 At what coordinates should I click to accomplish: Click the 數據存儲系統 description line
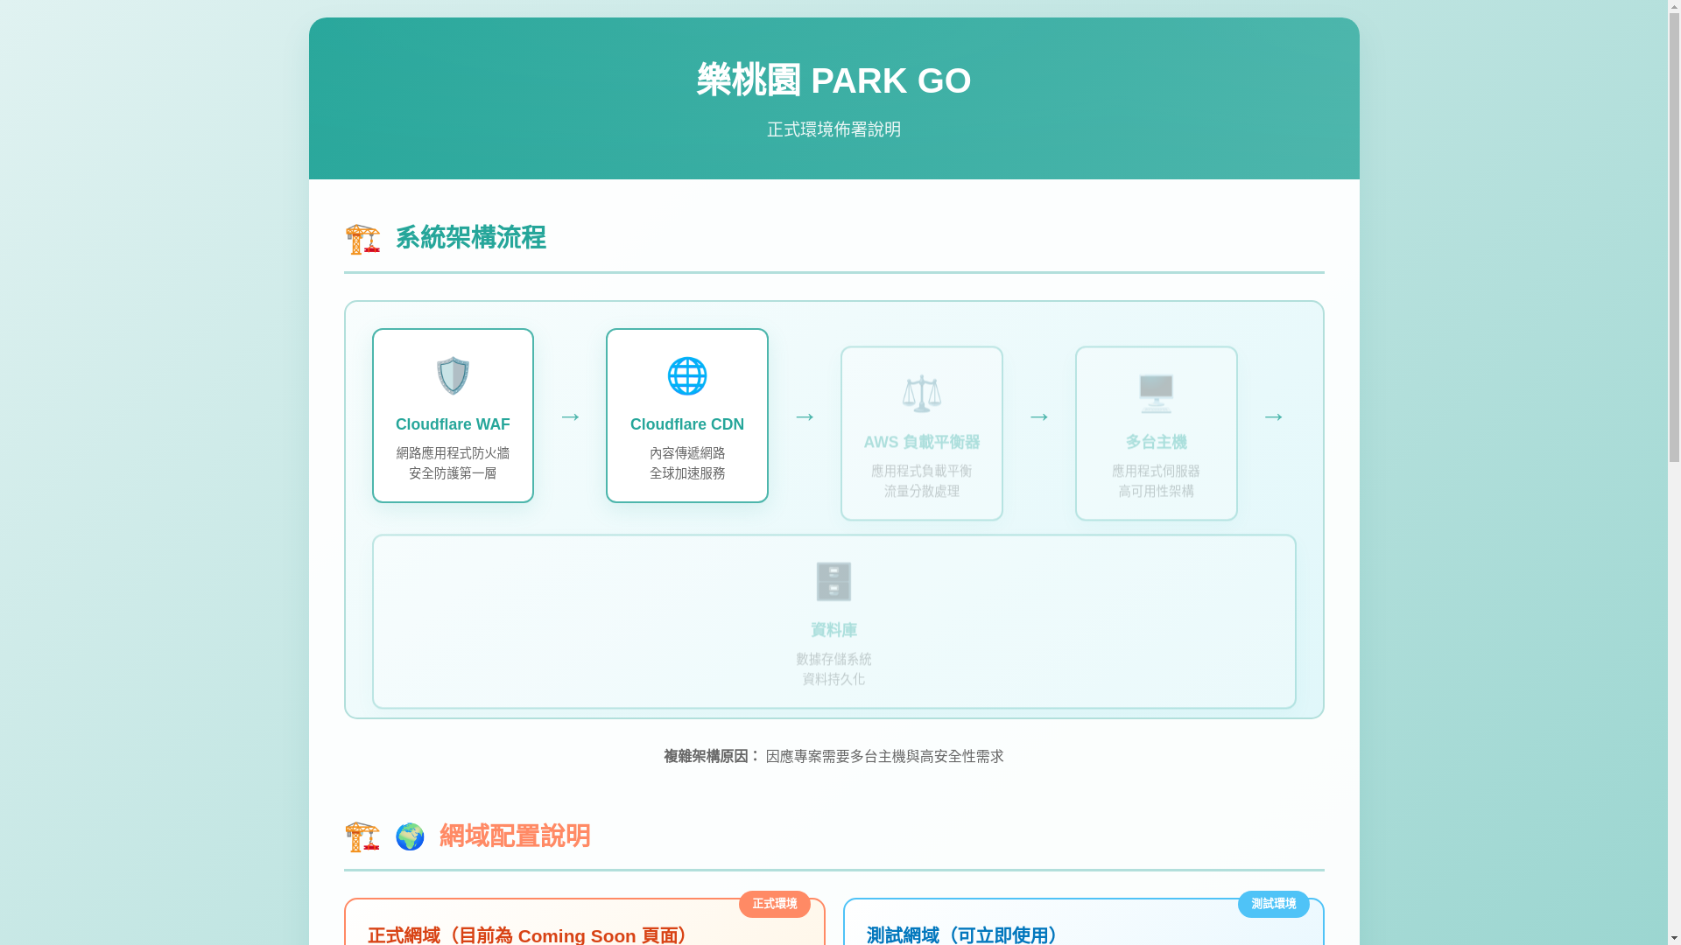[x=833, y=659]
